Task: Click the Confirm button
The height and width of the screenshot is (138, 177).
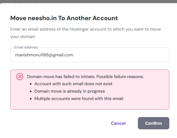Action: [153, 123]
